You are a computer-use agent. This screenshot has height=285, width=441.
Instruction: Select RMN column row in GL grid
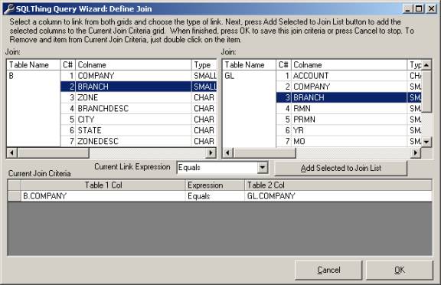pyautogui.click(x=349, y=109)
